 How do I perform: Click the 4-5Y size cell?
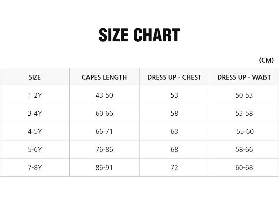coord(35,131)
